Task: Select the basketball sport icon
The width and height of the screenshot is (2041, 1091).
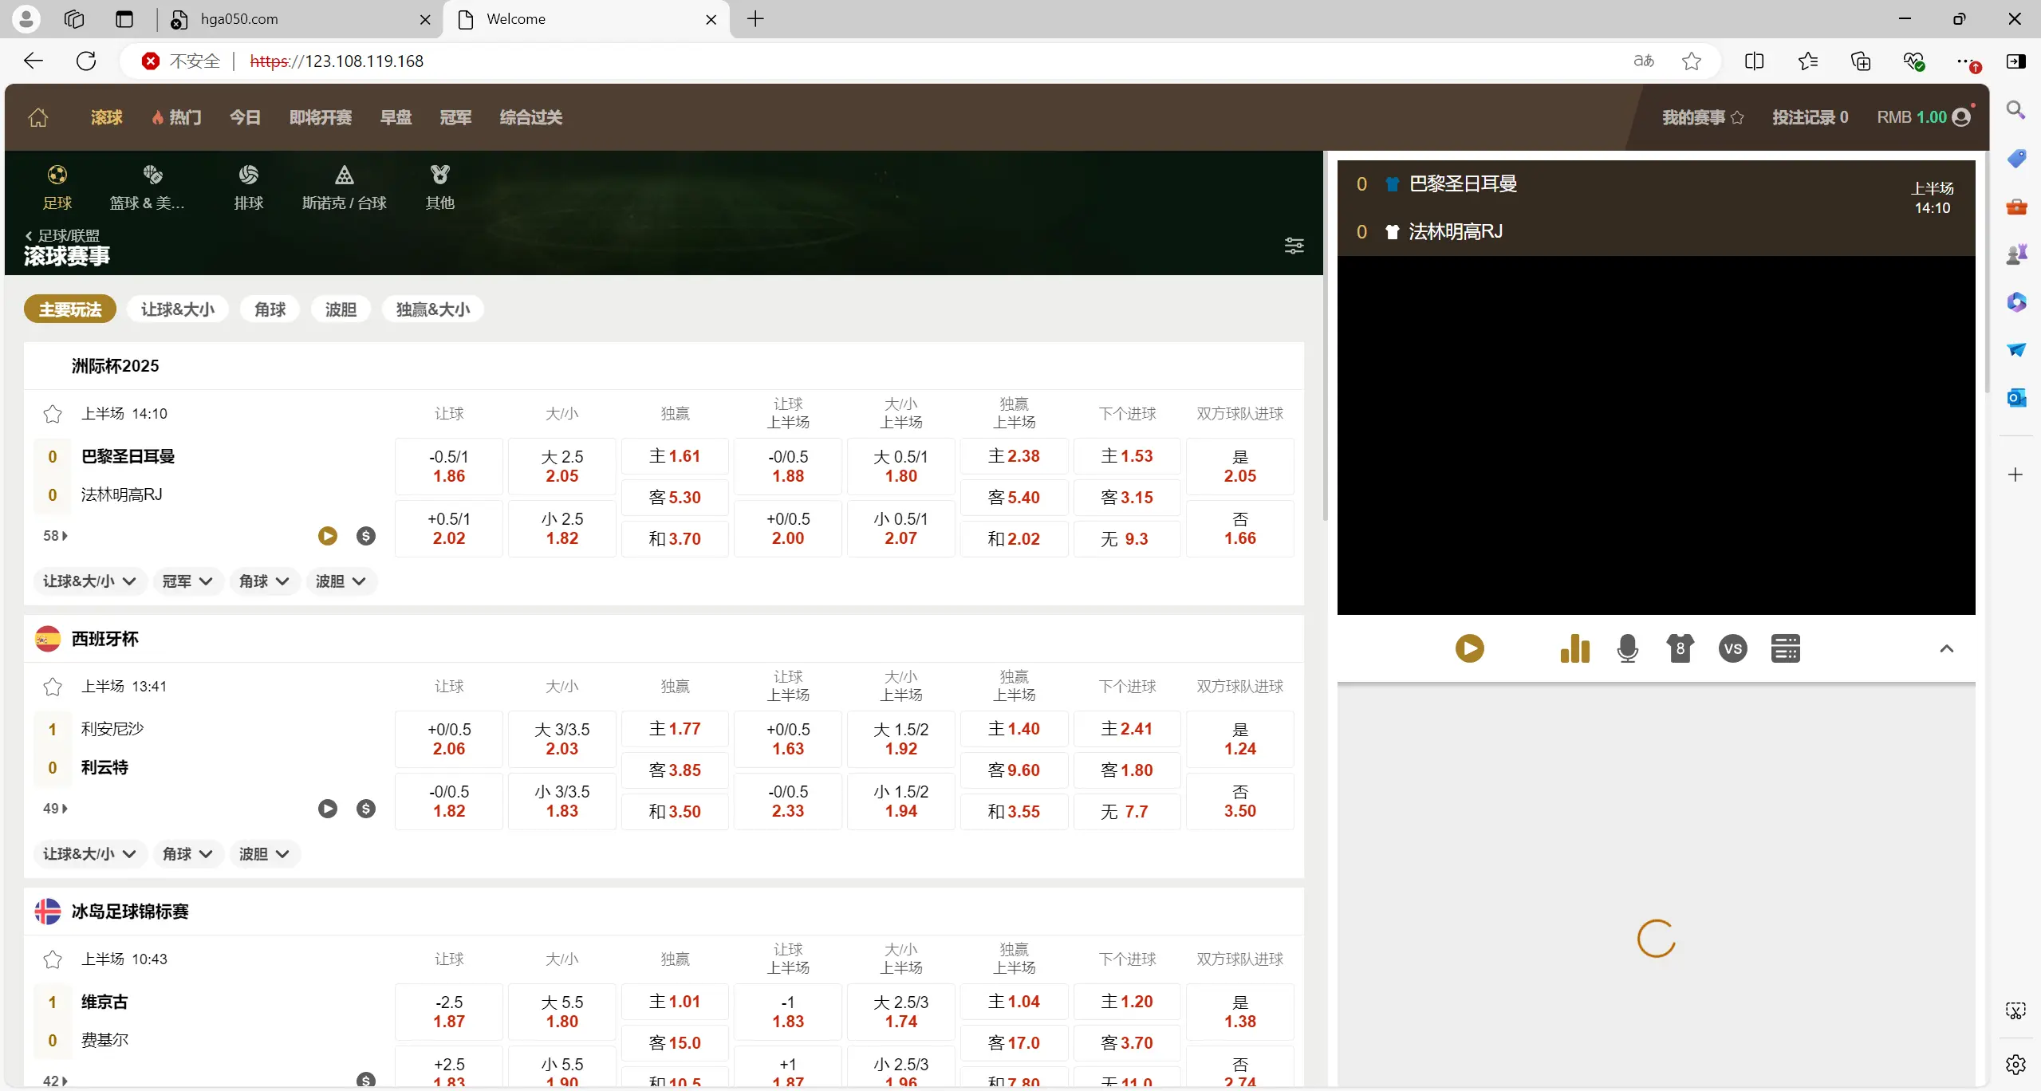Action: (x=152, y=175)
